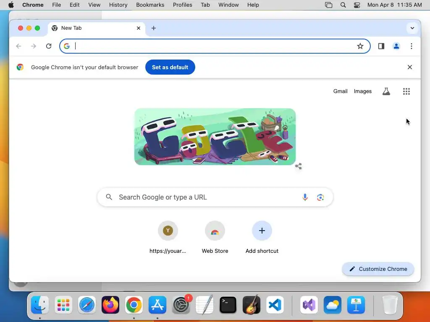
Task: Open Weather app from the Dock
Action: (333, 305)
